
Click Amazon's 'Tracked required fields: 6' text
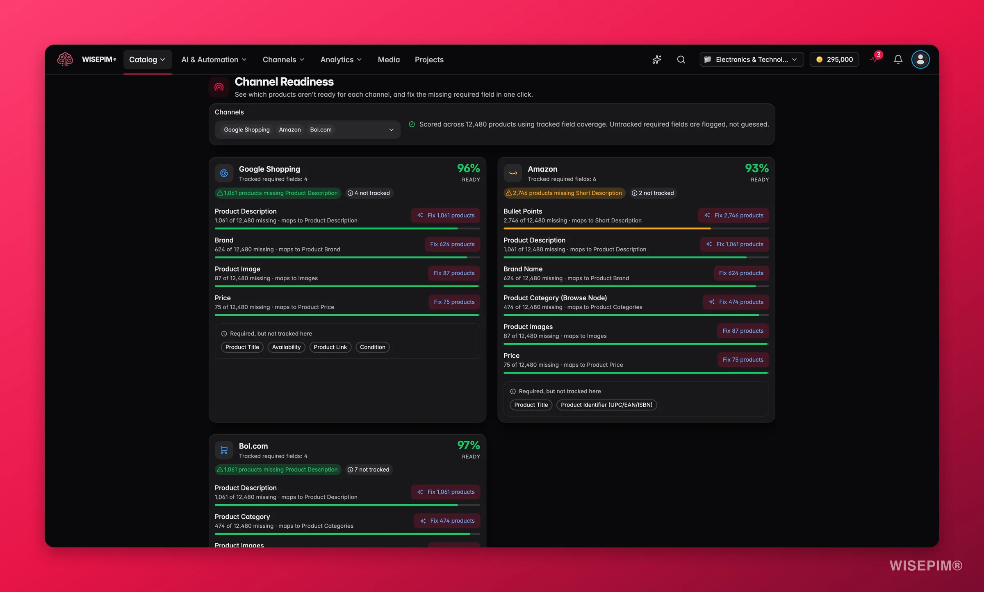[x=562, y=179]
